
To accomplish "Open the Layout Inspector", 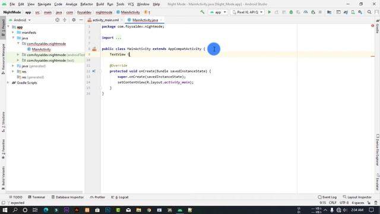I will [x=357, y=197].
